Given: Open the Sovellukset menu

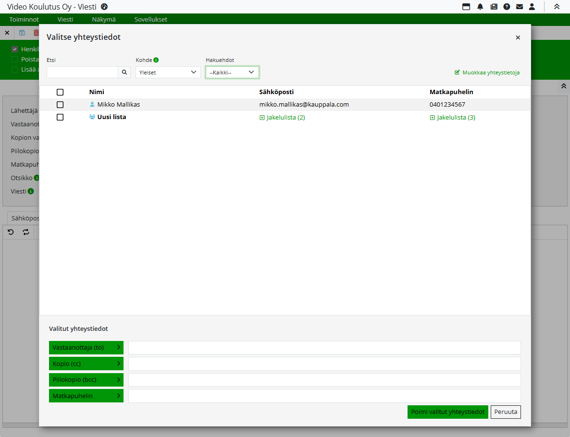Looking at the screenshot, I should pyautogui.click(x=150, y=20).
